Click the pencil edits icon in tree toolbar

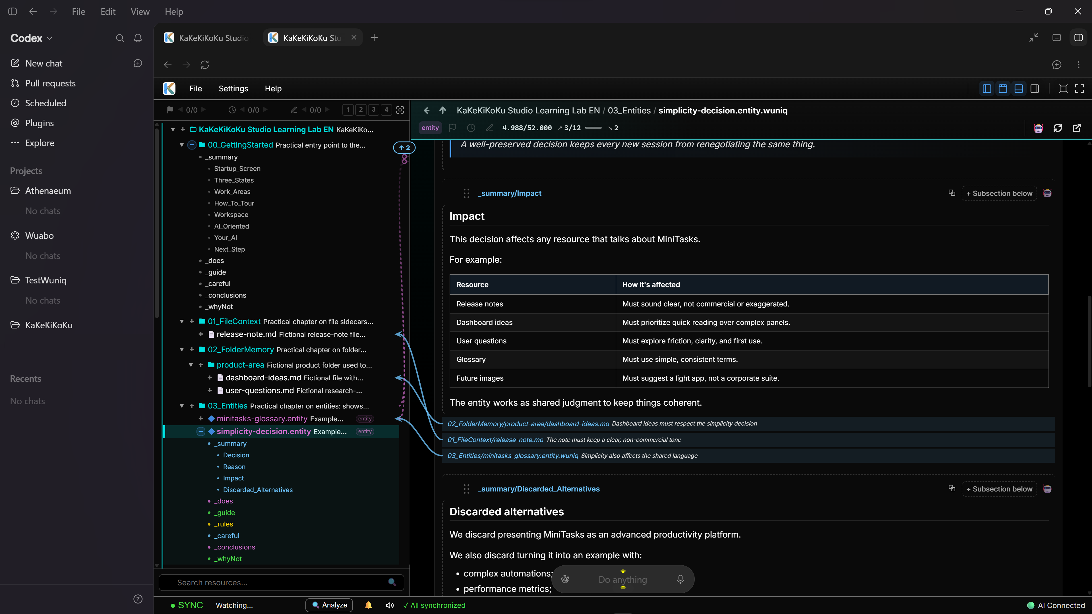294,110
